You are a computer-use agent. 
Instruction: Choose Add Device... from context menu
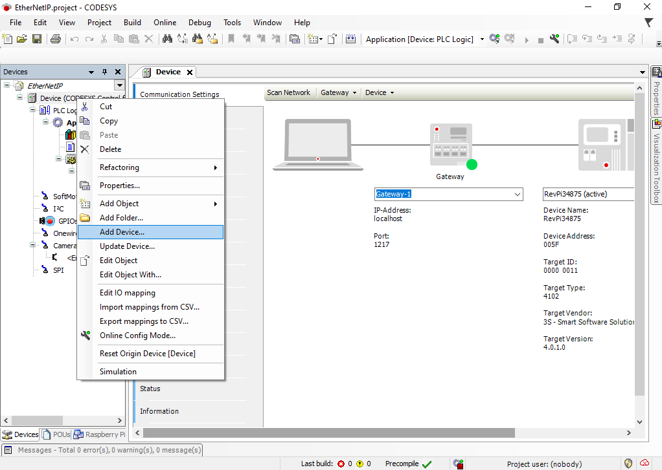tap(122, 232)
